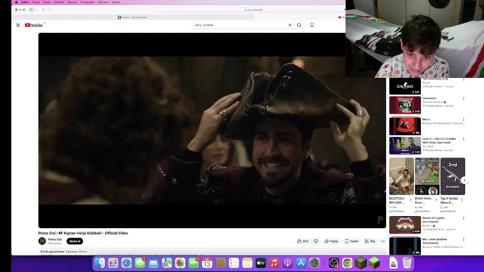Go forward with Safari's forward arrow

[x=50, y=9]
